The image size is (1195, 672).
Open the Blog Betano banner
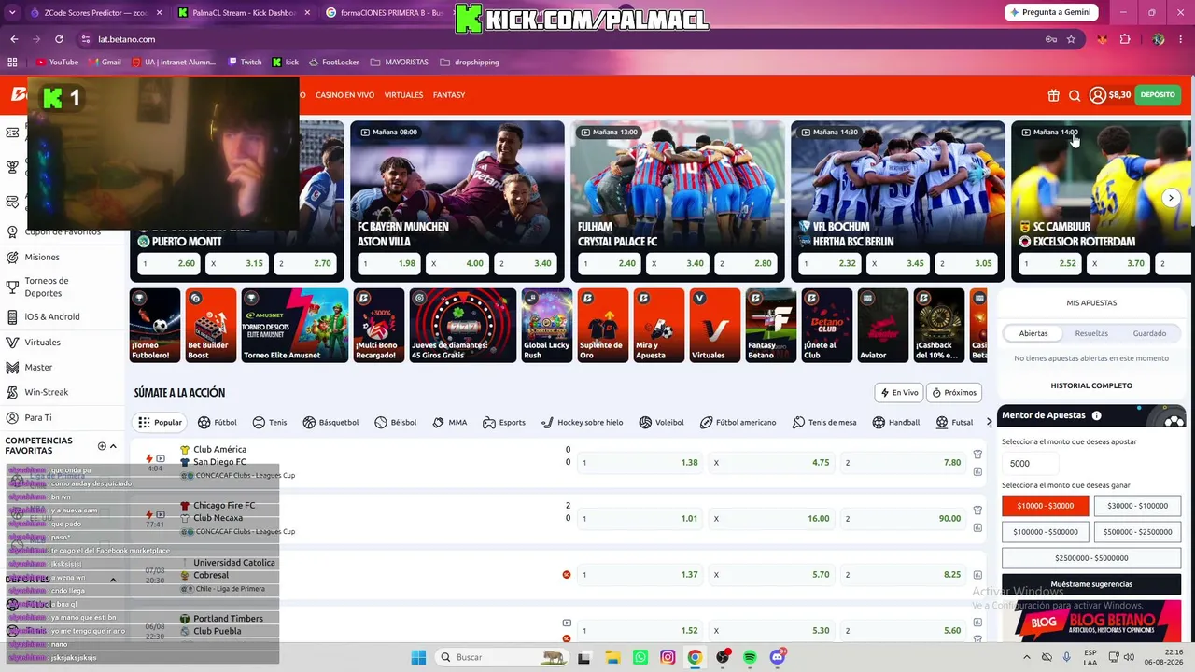[1091, 621]
